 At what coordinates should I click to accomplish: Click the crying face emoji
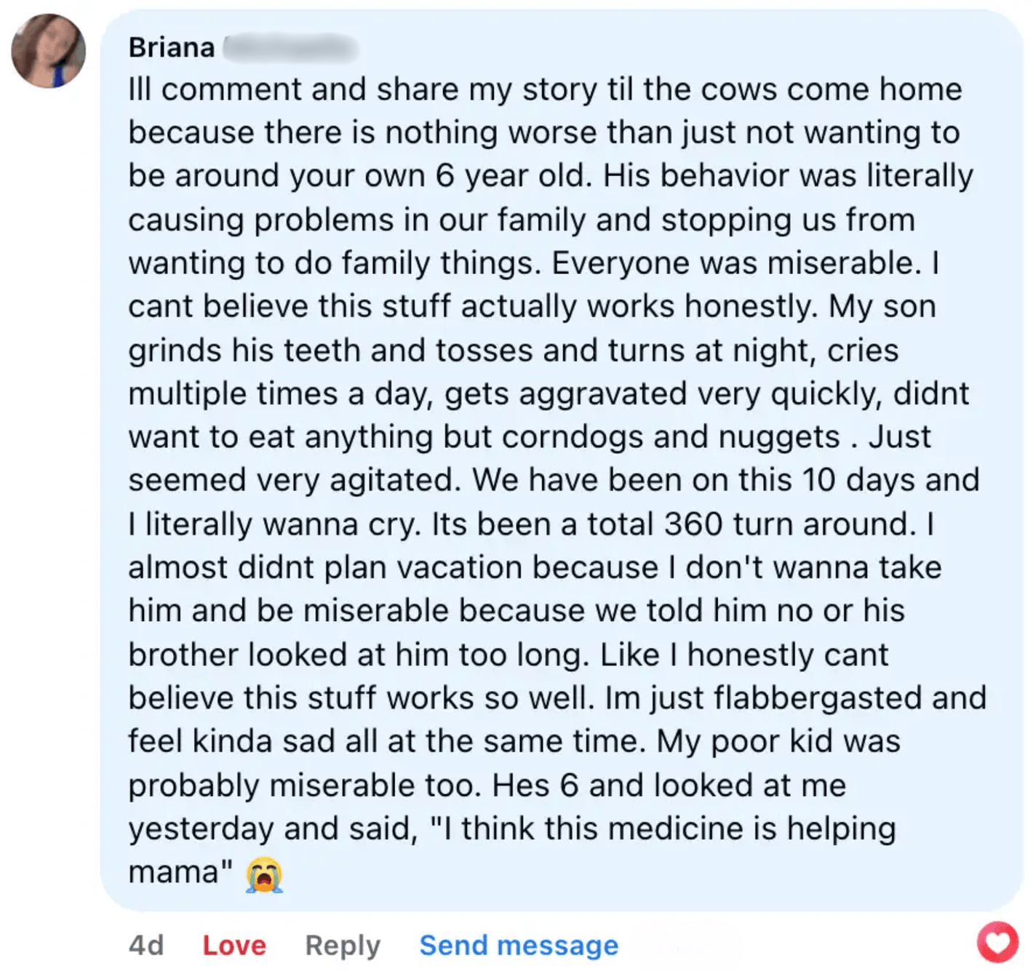pyautogui.click(x=264, y=874)
